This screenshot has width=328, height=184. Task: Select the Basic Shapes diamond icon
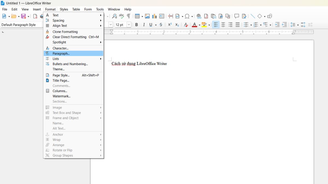[260, 16]
